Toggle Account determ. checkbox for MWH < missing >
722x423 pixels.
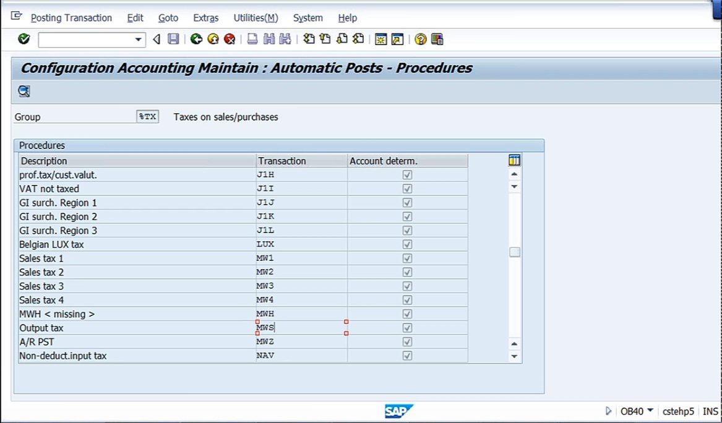[x=407, y=314]
